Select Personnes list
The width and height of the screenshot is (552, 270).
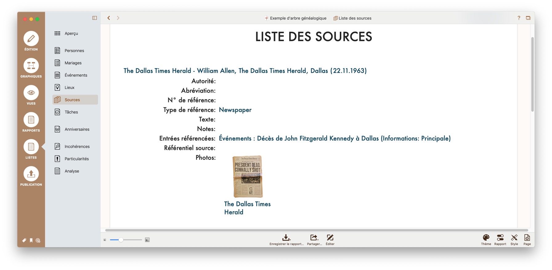coord(75,50)
